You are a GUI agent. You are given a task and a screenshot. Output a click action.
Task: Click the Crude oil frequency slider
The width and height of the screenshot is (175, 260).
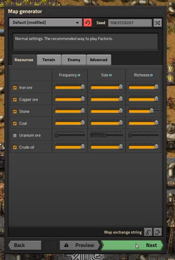click(x=70, y=146)
